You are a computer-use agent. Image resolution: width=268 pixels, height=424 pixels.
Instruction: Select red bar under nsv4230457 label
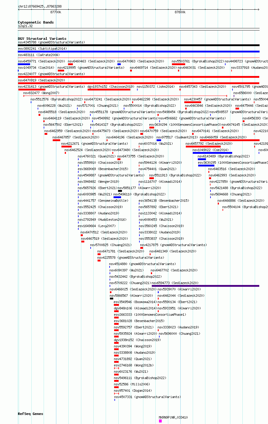(x=193, y=102)
